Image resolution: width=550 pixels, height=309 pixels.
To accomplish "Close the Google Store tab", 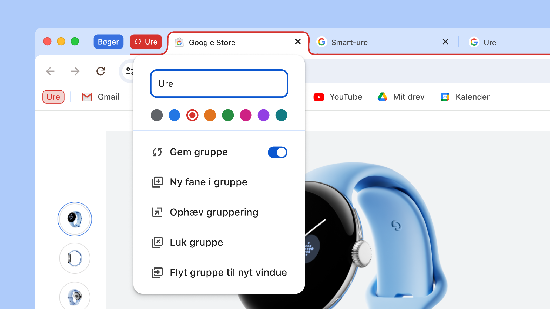I will 298,42.
